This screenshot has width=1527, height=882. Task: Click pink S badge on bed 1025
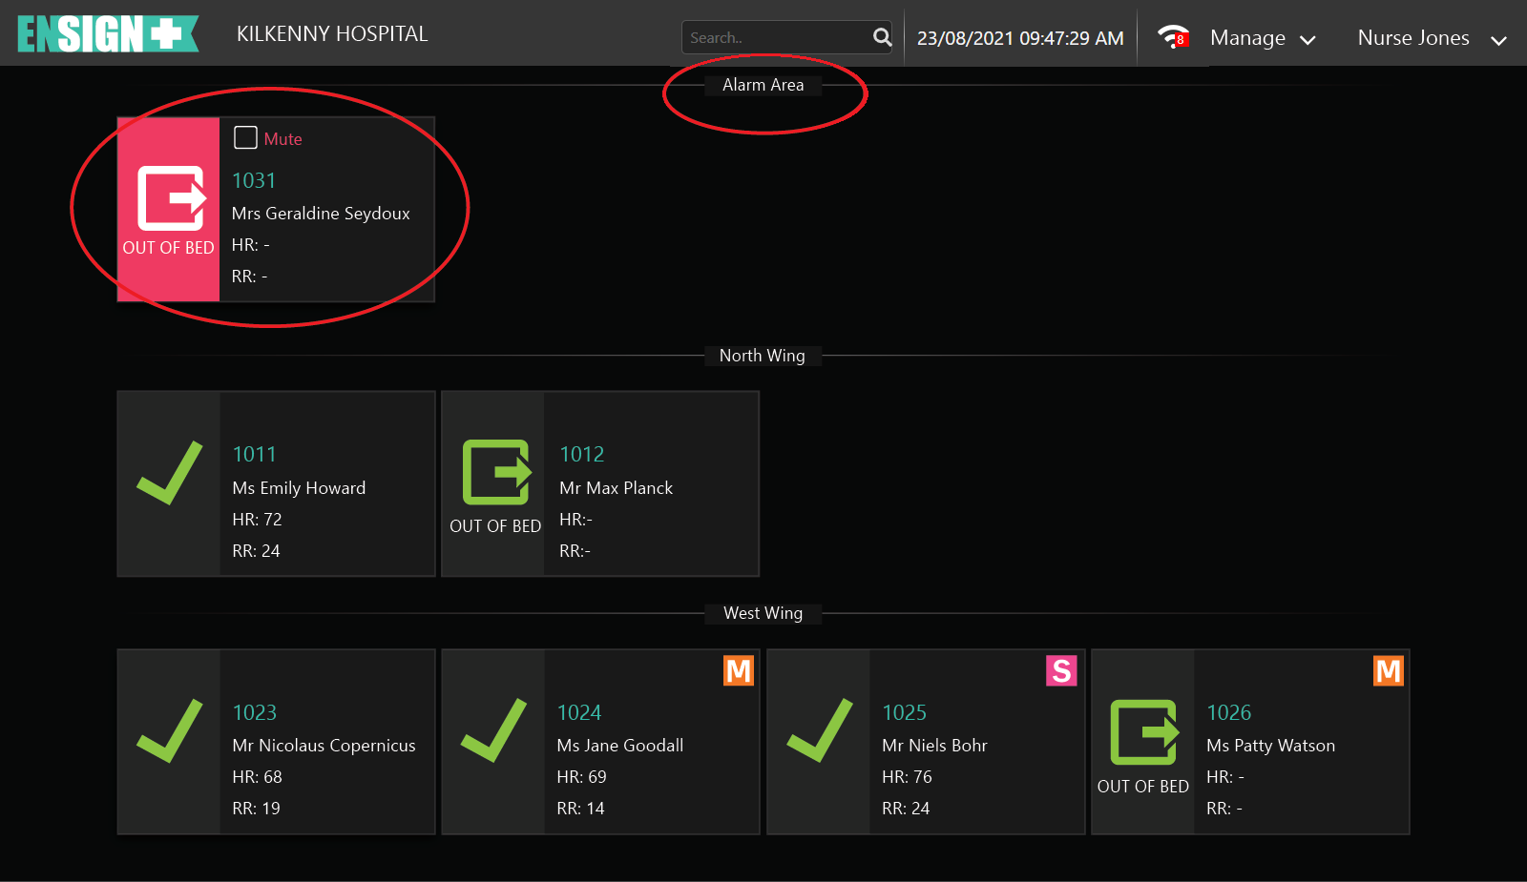tap(1061, 671)
